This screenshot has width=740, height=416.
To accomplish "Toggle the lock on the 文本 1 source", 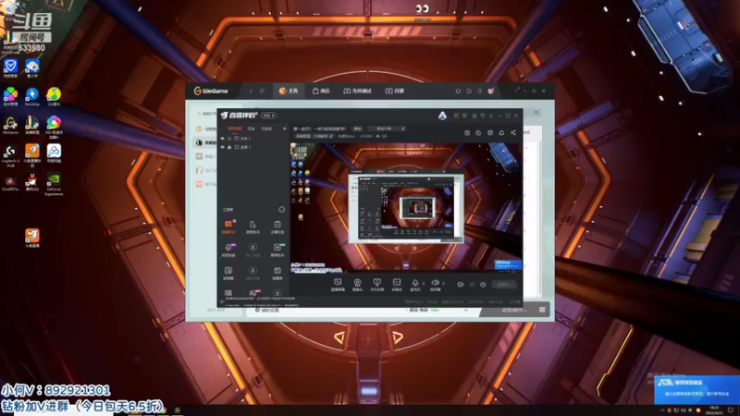I will click(229, 139).
